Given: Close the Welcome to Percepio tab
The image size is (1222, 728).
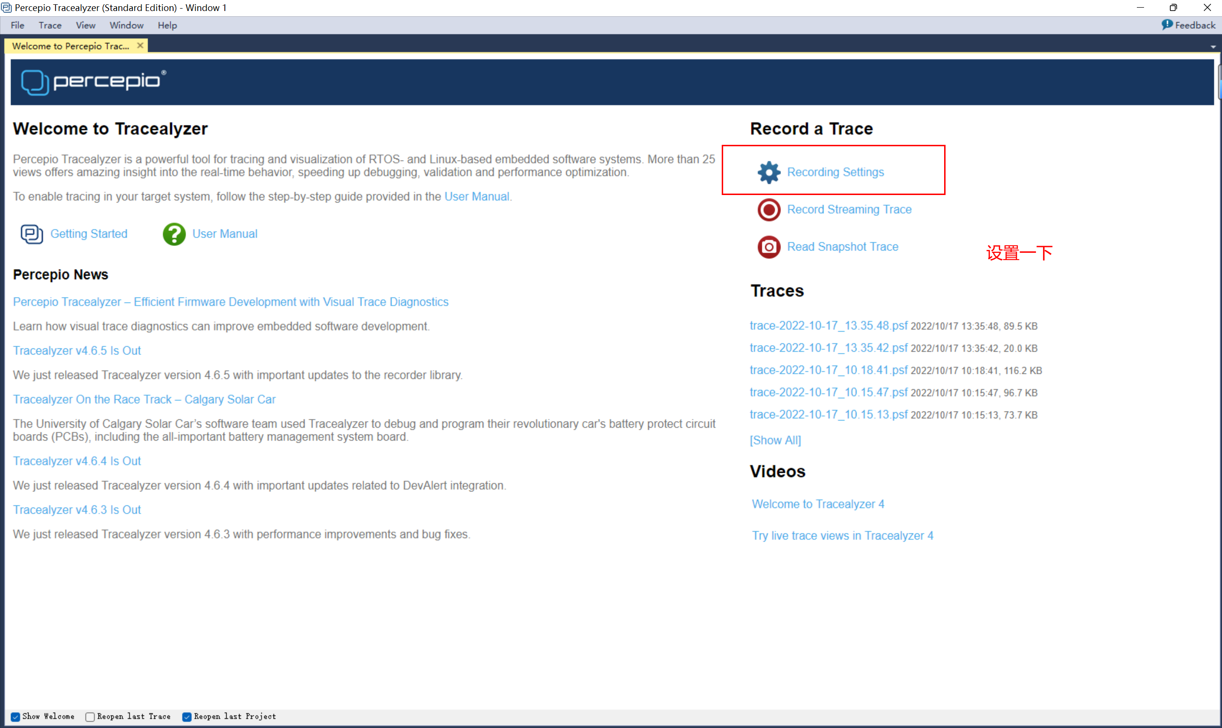Looking at the screenshot, I should 140,45.
